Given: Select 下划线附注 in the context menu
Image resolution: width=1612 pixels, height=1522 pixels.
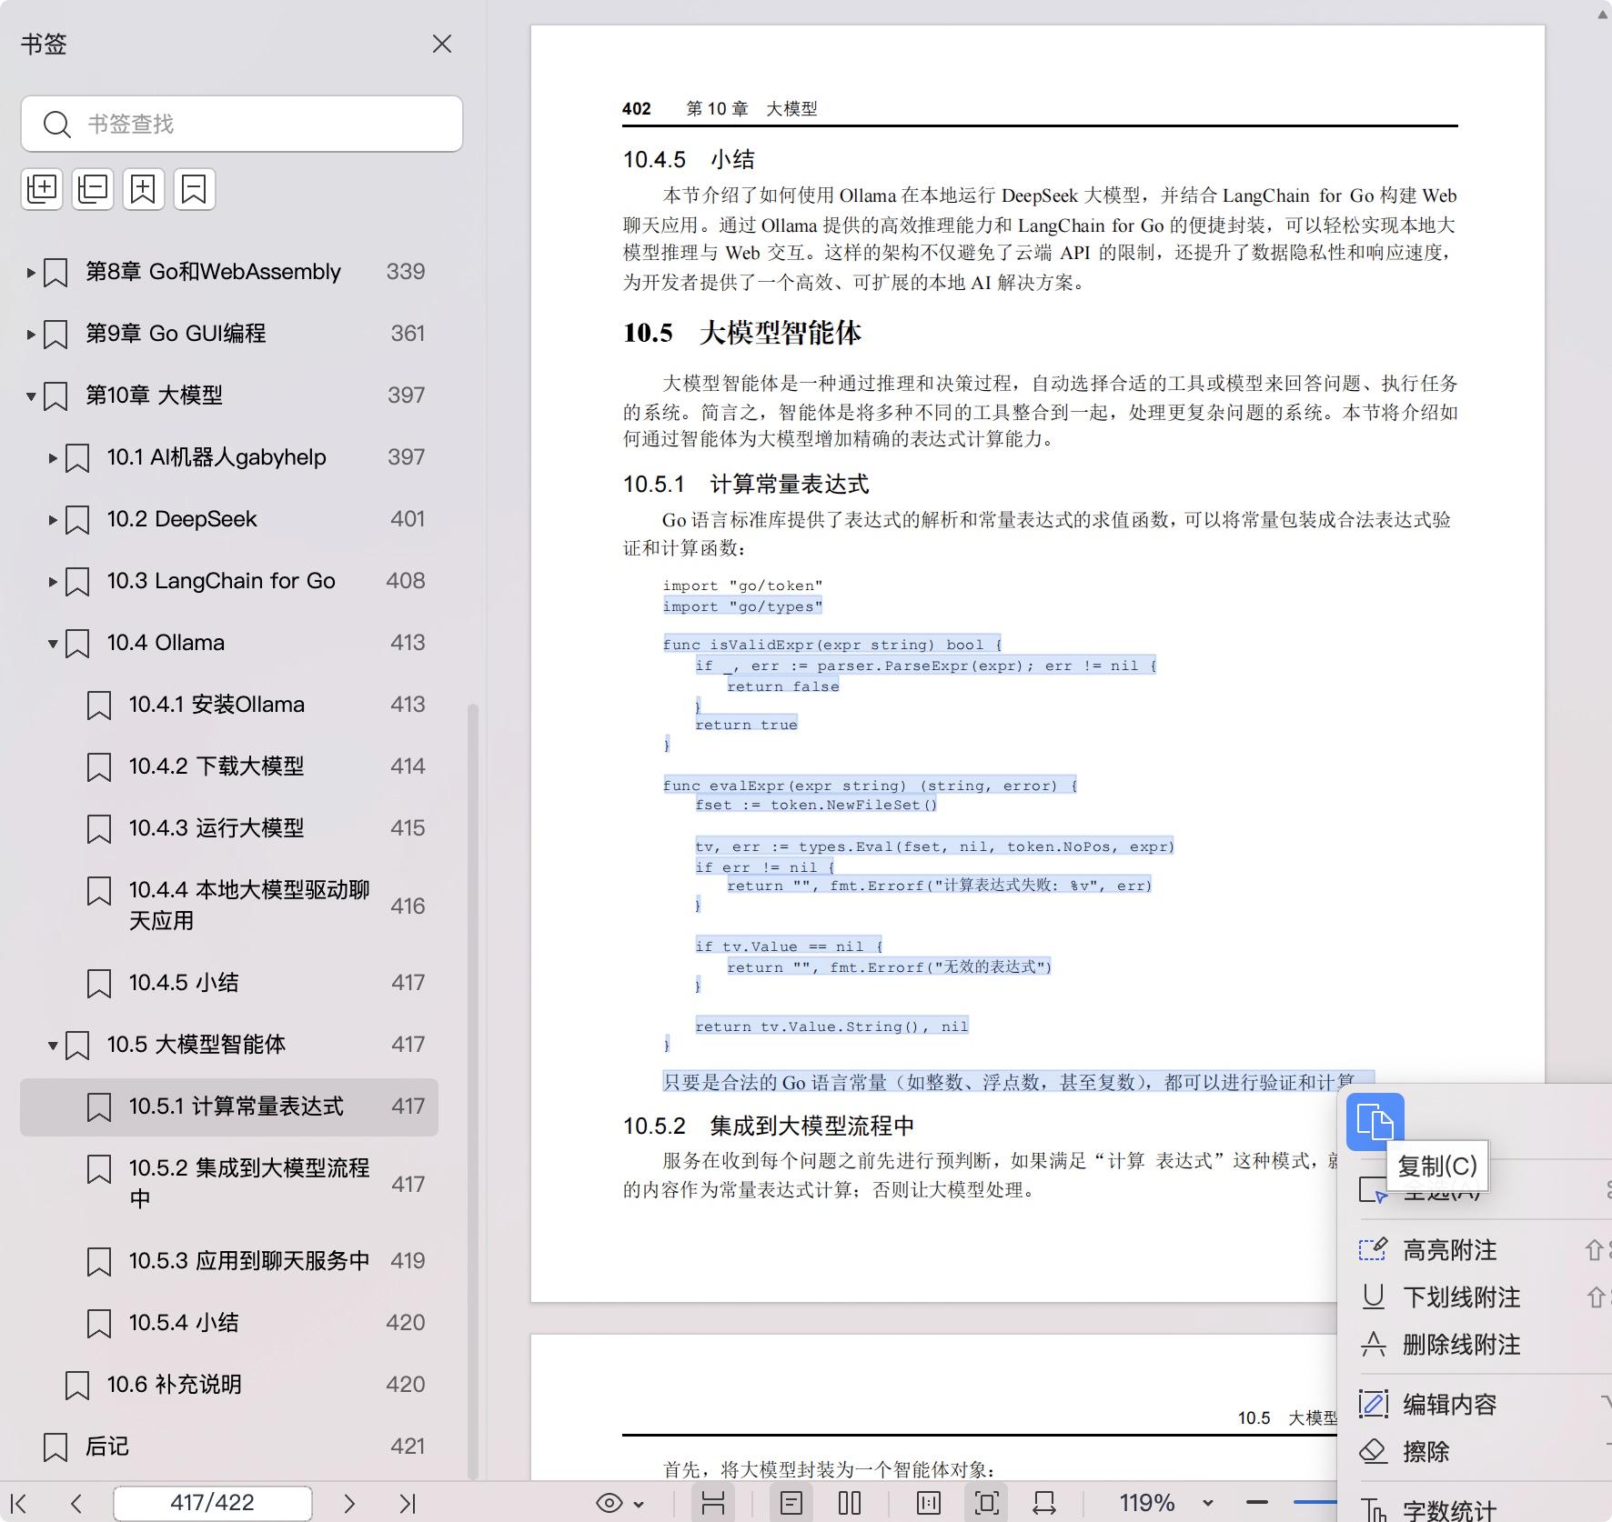Looking at the screenshot, I should tap(1461, 1297).
